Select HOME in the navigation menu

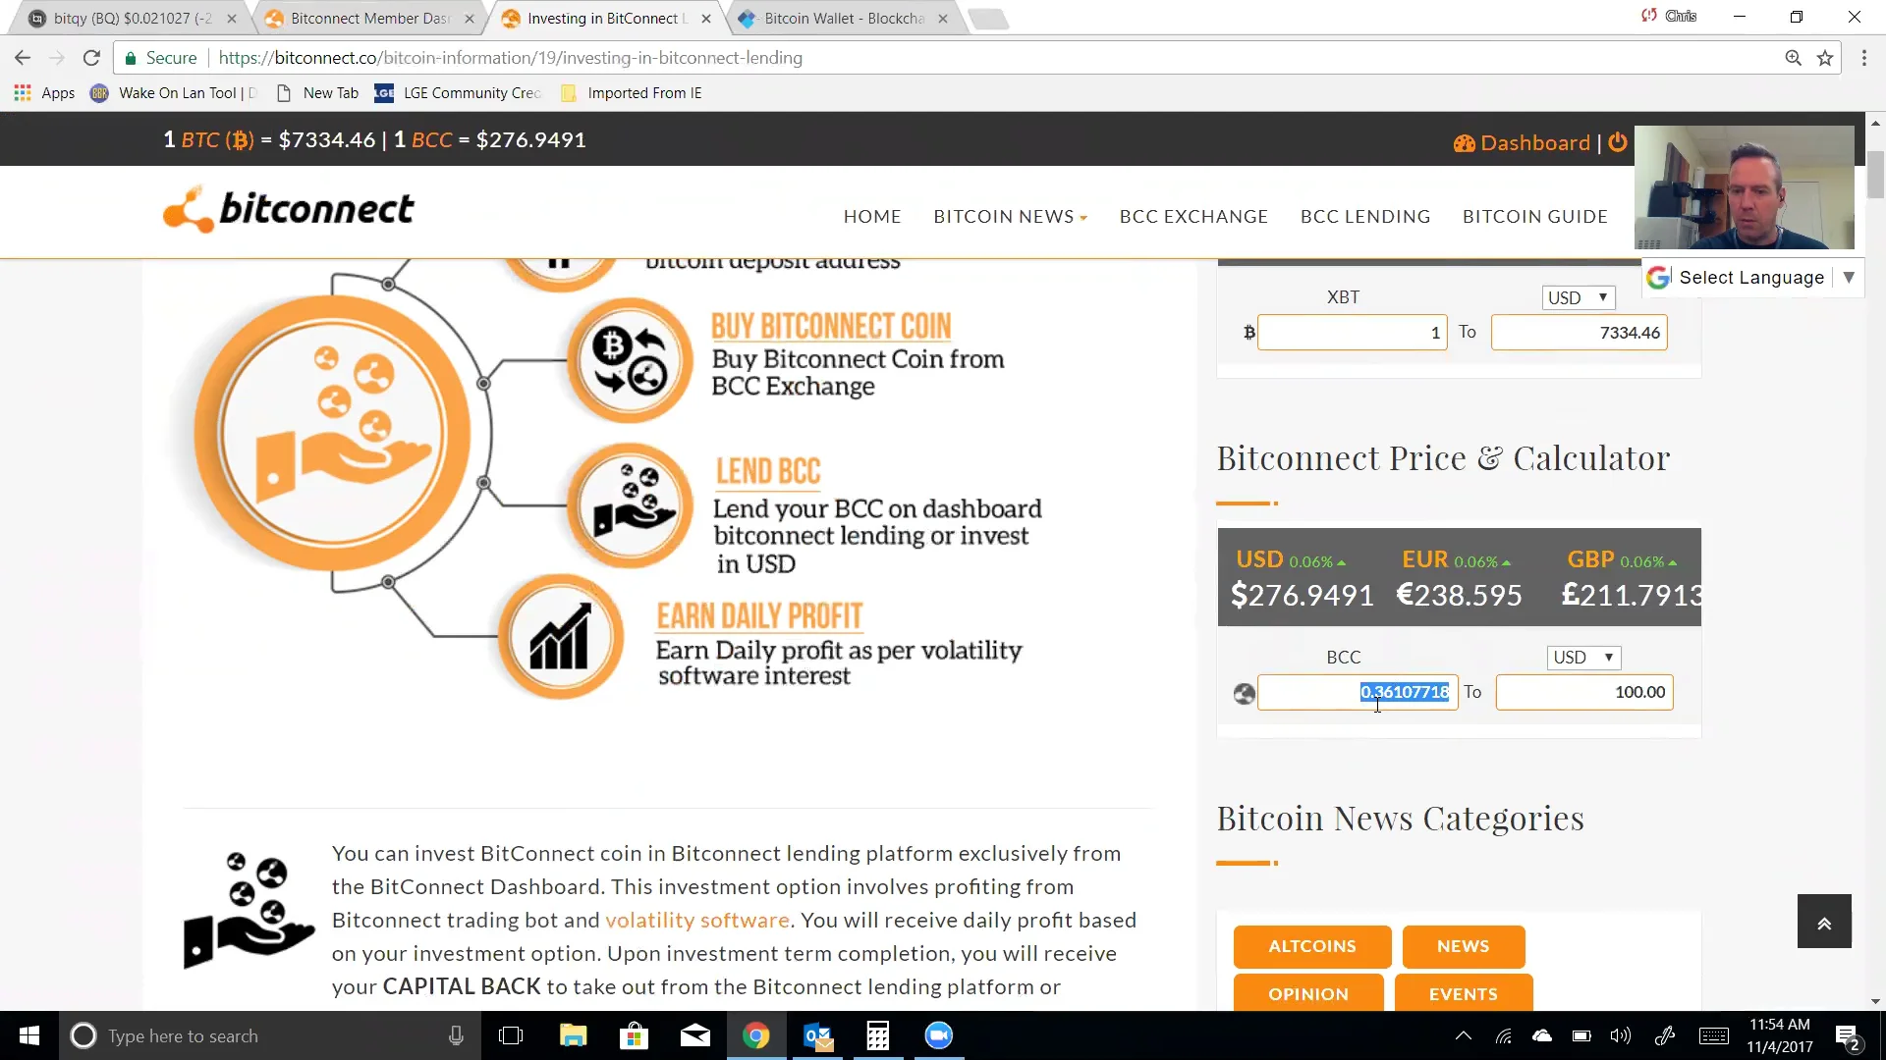871,216
